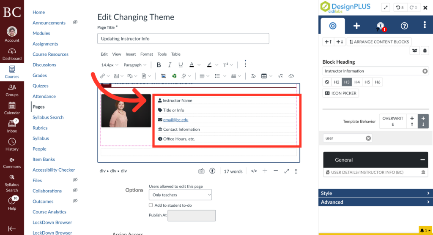This screenshot has height=235, width=433.
Task: Set heading level to H3
Action: coord(347,82)
